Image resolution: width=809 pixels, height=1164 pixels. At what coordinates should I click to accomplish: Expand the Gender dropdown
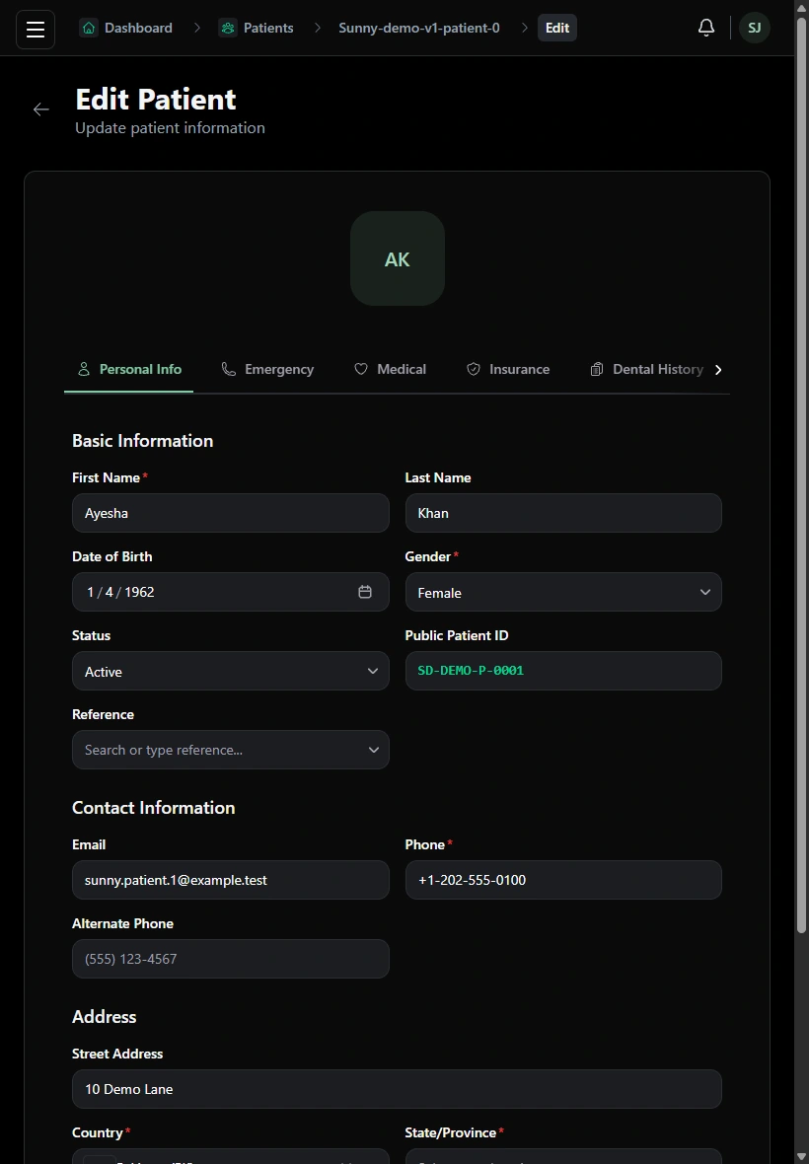(x=563, y=593)
